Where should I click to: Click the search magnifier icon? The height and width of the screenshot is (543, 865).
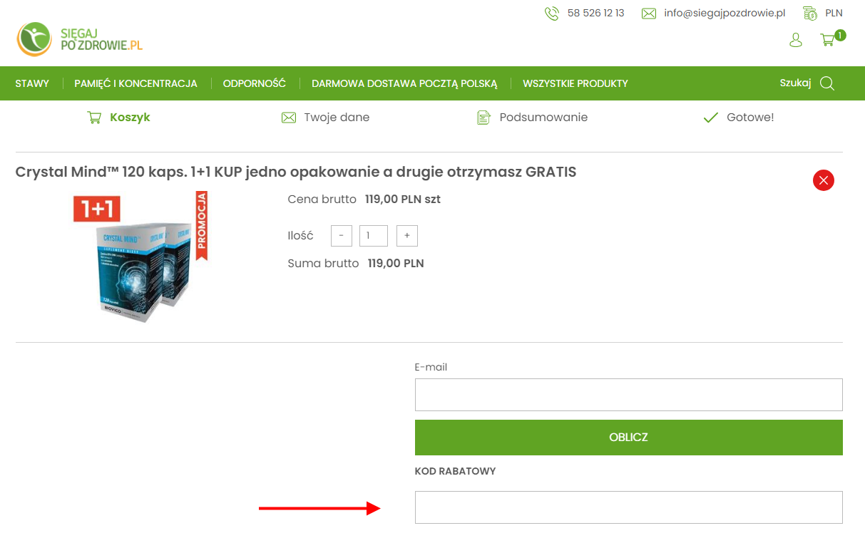pyautogui.click(x=827, y=83)
